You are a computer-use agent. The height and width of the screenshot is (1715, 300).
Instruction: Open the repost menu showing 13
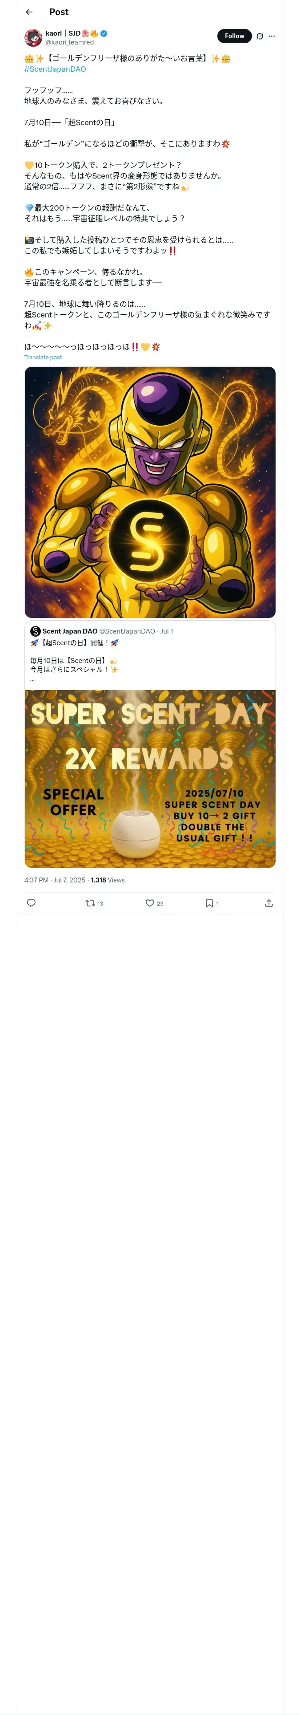coord(95,903)
